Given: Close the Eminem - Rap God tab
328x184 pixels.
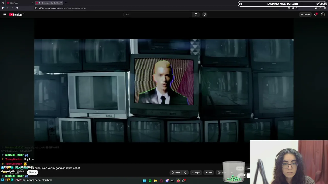Looking at the screenshot, I should click(x=61, y=3).
